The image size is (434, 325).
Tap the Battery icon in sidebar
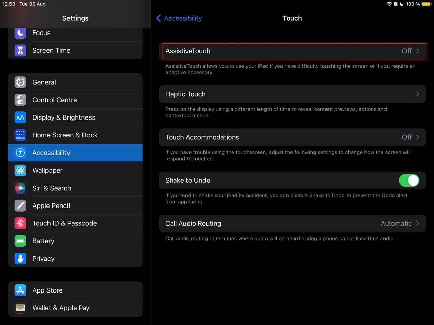(x=20, y=241)
